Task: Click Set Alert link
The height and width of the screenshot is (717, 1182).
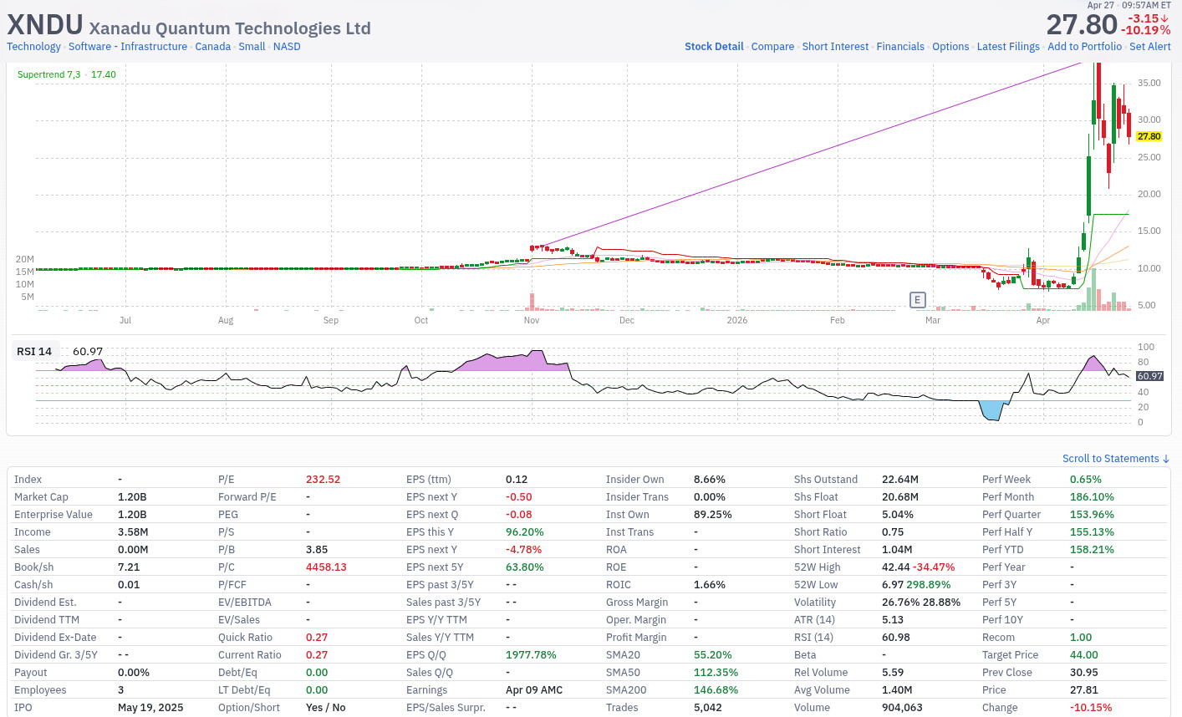Action: tap(1150, 47)
